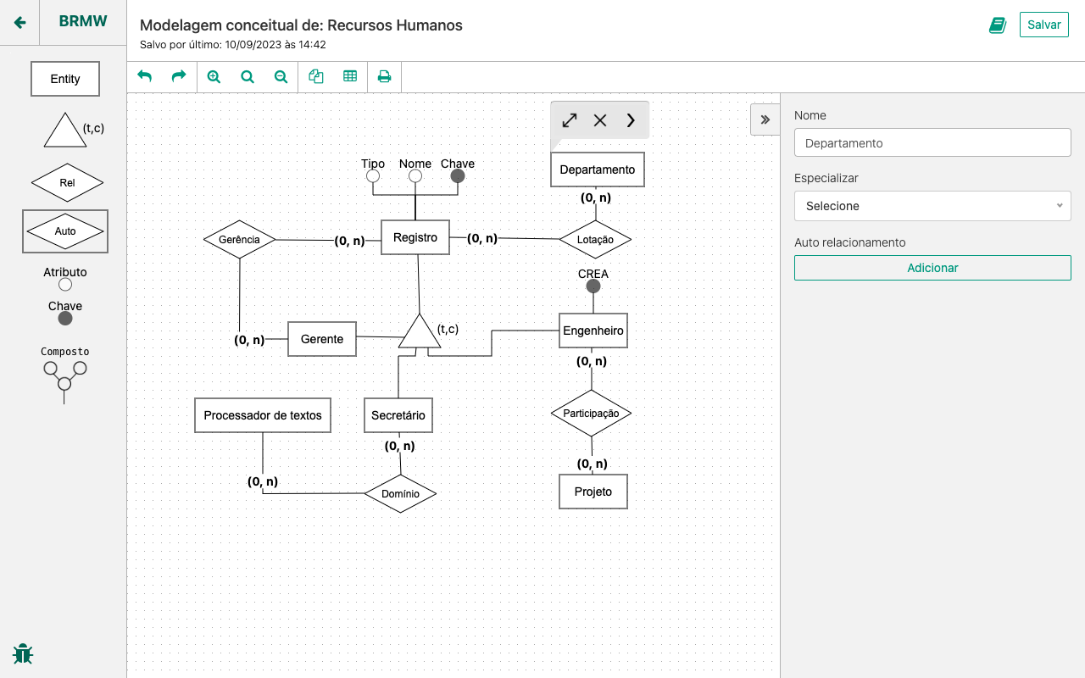Viewport: 1085px width, 678px height.
Task: Click the undo arrow in the toolbar
Action: coord(144,76)
